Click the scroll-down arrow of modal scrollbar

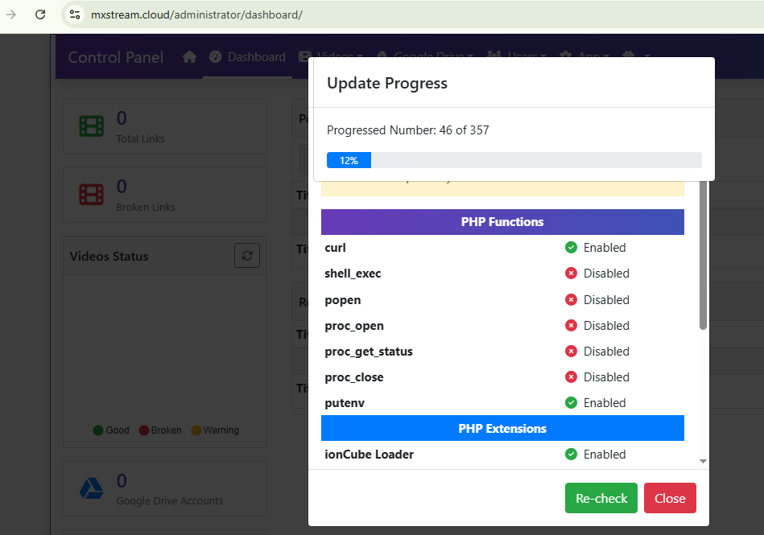(x=703, y=462)
